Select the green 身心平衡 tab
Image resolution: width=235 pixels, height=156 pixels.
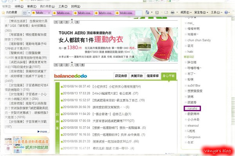click(x=168, y=76)
